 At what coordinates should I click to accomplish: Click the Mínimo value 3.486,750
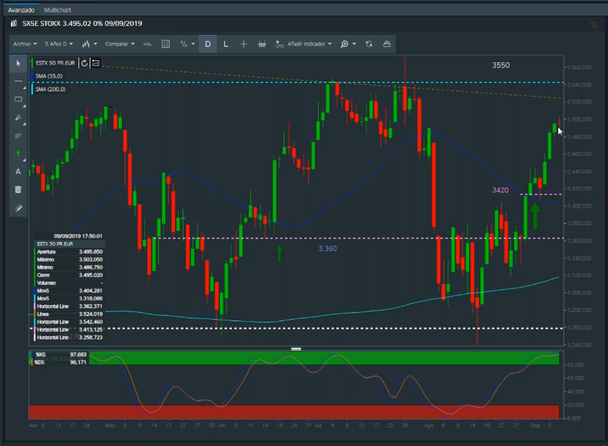point(91,267)
